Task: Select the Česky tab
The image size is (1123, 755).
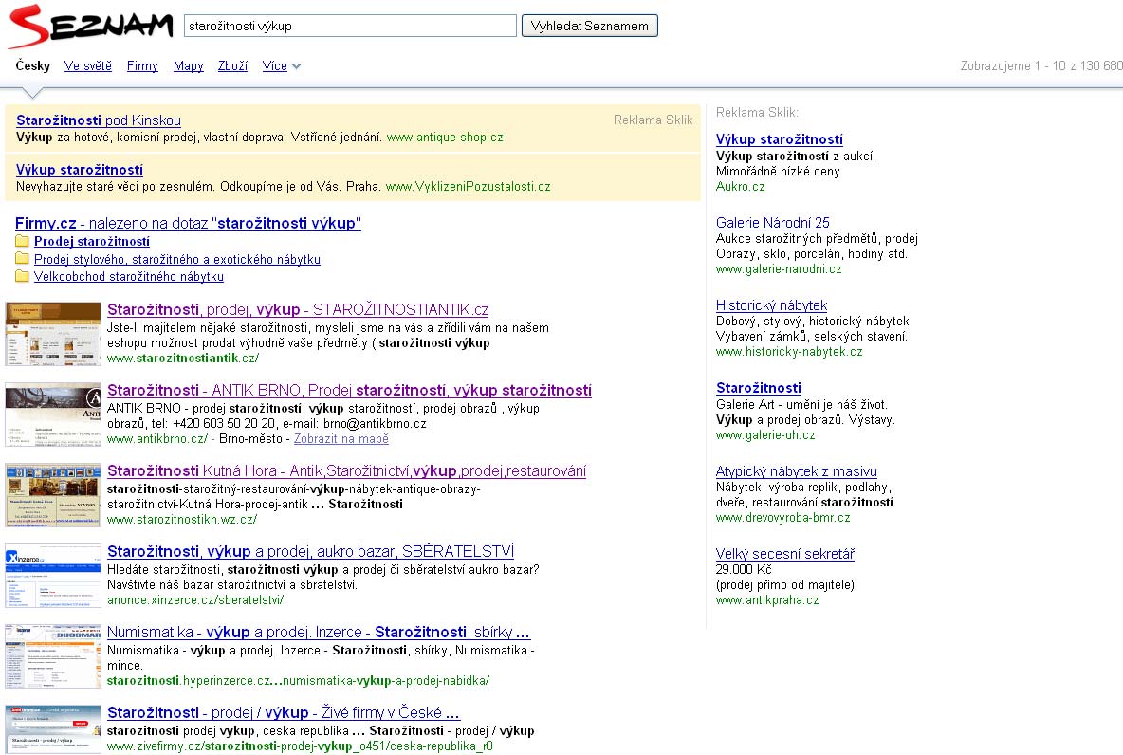Action: pos(33,65)
